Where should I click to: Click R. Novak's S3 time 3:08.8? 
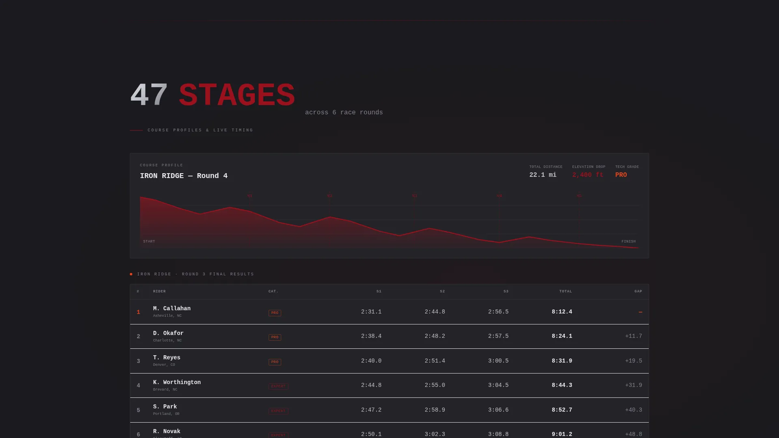(498, 434)
